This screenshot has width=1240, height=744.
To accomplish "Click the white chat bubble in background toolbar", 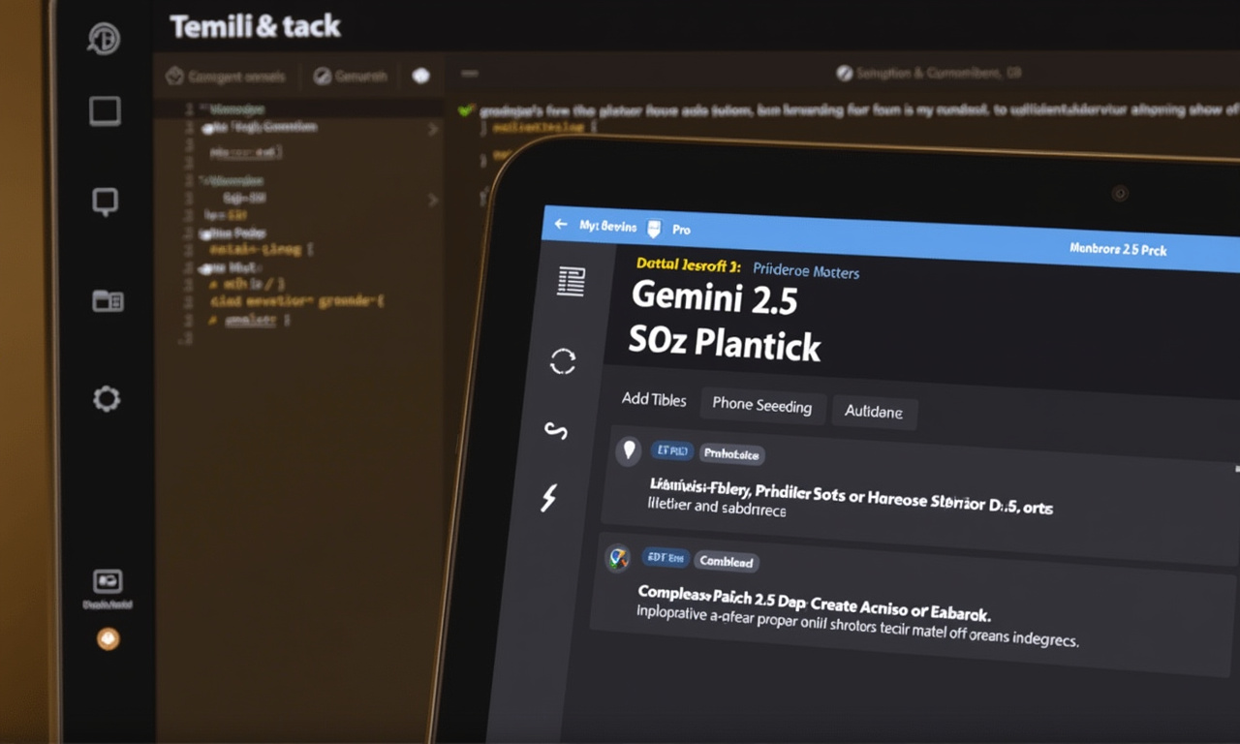I will click(420, 76).
